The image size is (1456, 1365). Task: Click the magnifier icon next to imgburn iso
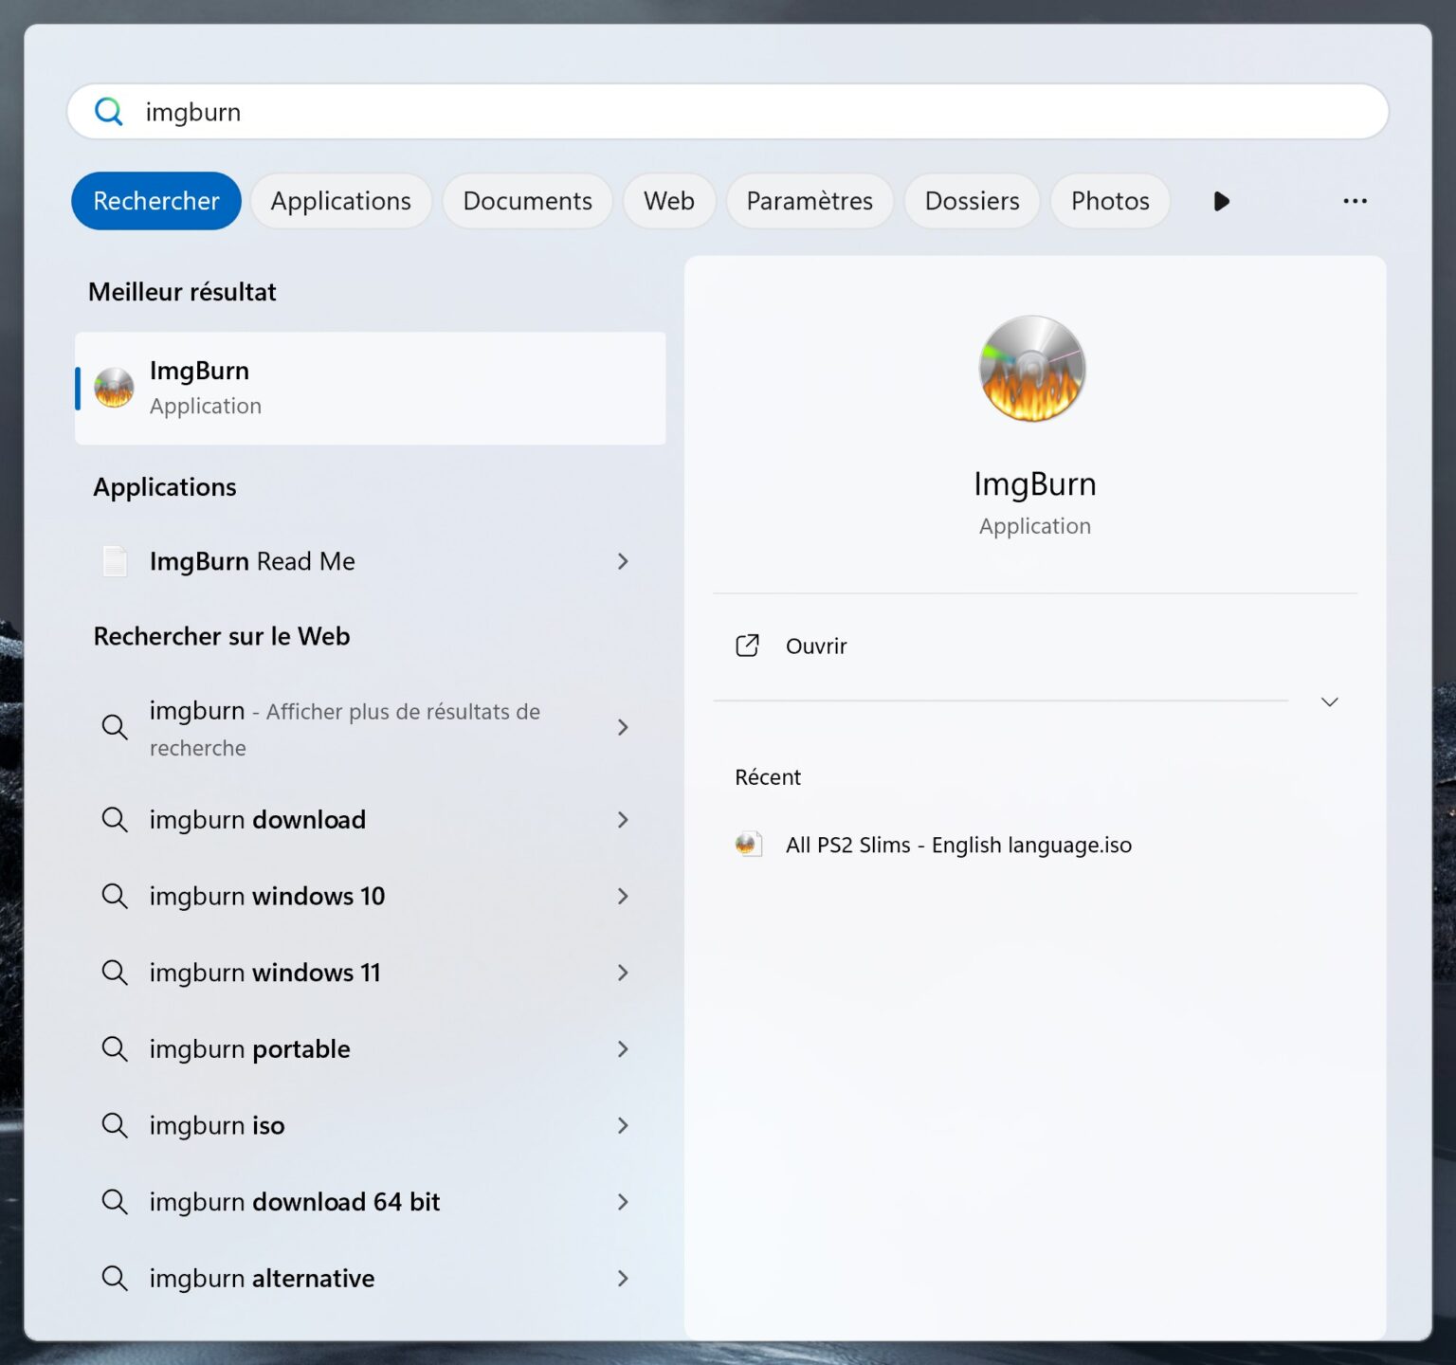point(115,1125)
